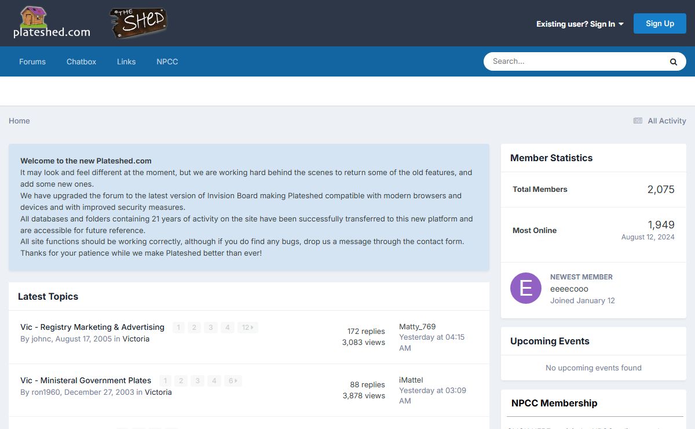Jump to last pages arrow 12 in Registry Marketing topic
This screenshot has height=429, width=695.
247,328
